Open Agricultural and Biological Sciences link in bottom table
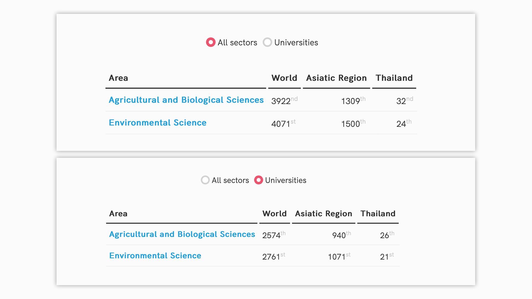This screenshot has height=299, width=532. (x=182, y=234)
